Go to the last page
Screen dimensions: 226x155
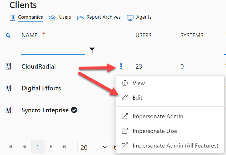pyautogui.click(x=64, y=147)
